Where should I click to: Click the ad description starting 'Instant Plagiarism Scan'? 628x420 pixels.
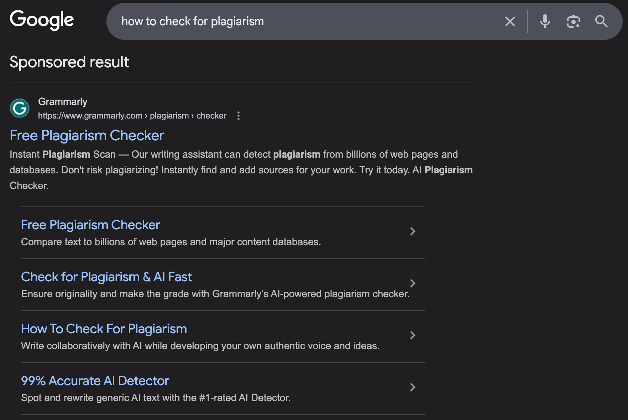click(x=241, y=170)
